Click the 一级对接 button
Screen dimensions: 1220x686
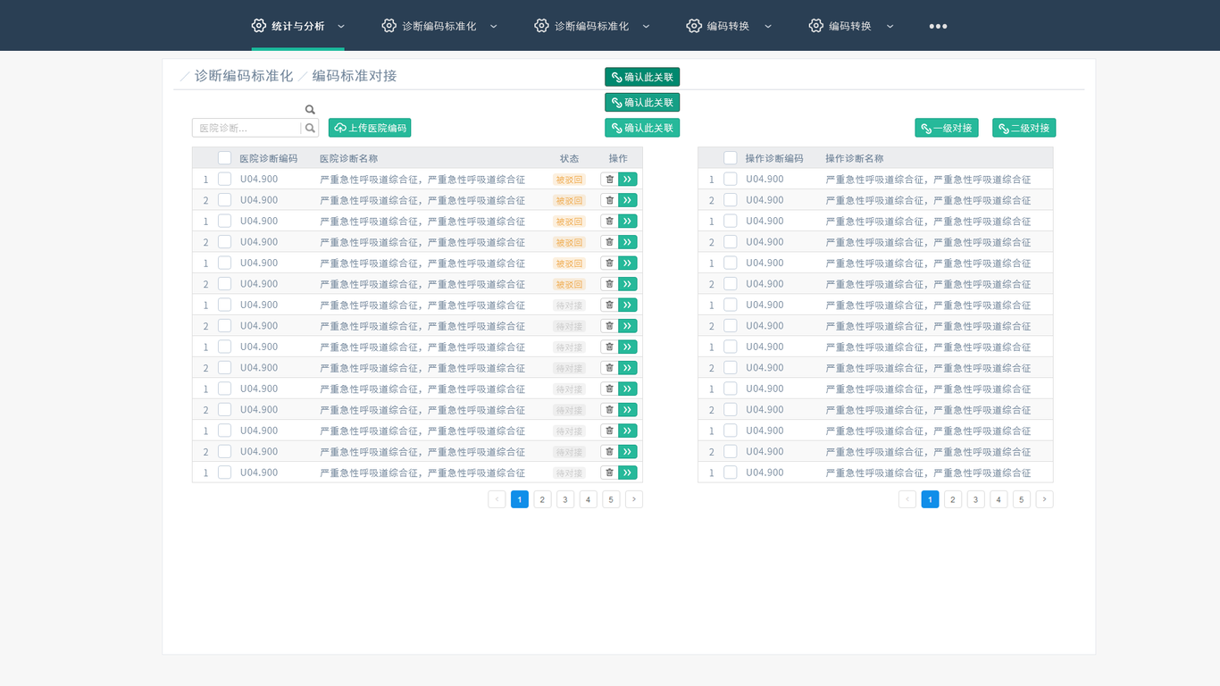pyautogui.click(x=947, y=128)
